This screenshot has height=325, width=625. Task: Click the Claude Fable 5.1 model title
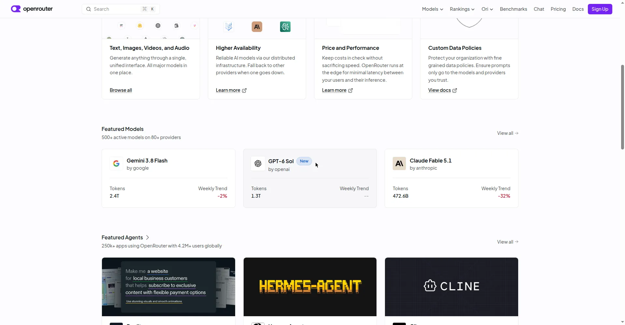tap(431, 161)
